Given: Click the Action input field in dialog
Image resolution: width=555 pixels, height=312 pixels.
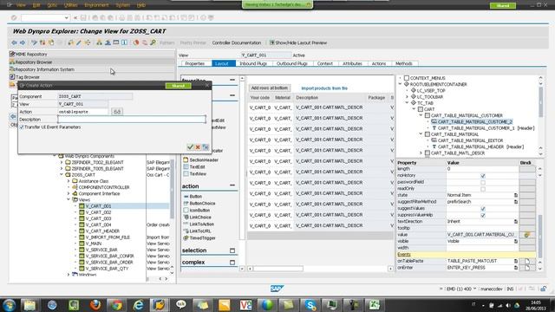Looking at the screenshot, I should (x=83, y=112).
